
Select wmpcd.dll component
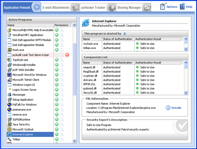[89, 67]
